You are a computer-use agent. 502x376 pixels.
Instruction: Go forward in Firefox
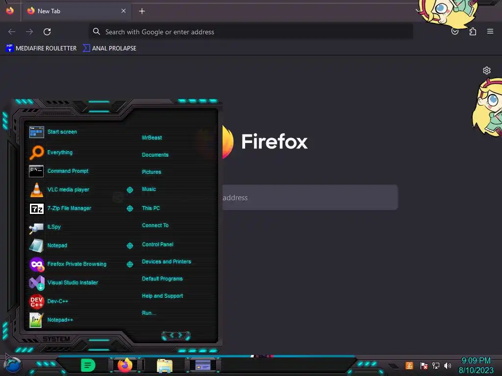(x=29, y=32)
